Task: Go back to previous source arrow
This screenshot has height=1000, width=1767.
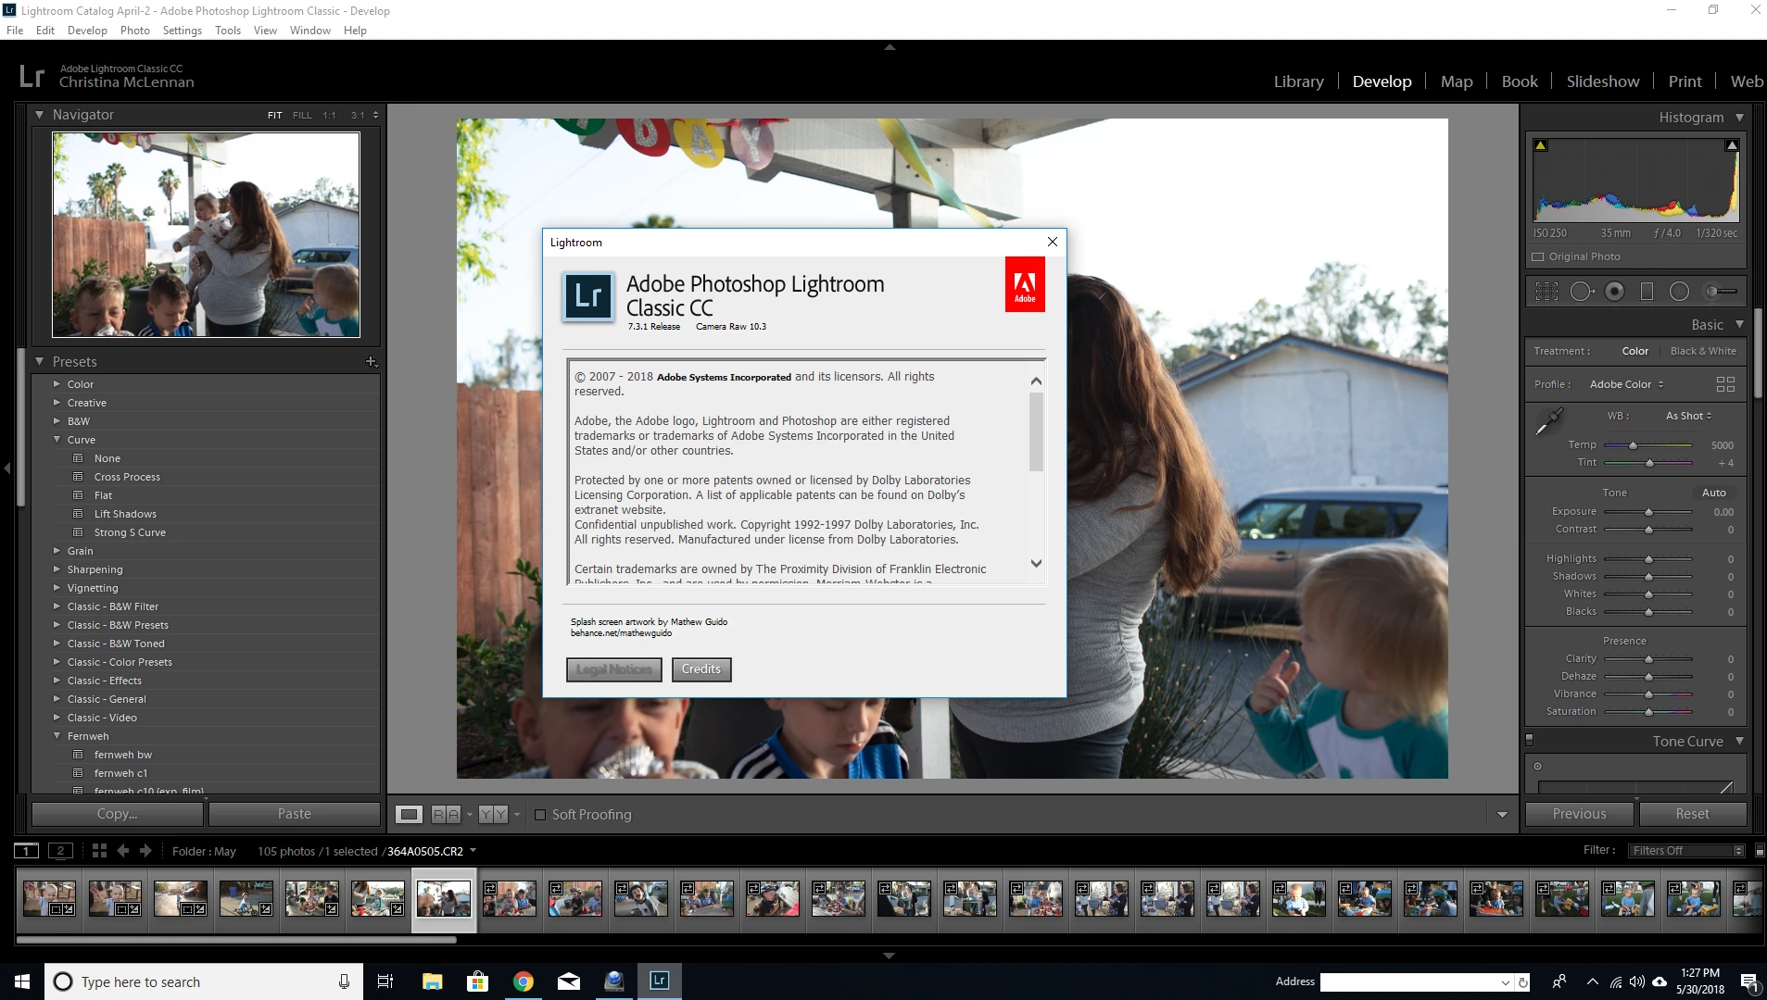Action: click(123, 851)
